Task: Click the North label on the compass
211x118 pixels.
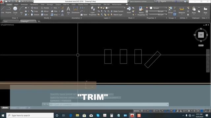Action: coord(201,29)
